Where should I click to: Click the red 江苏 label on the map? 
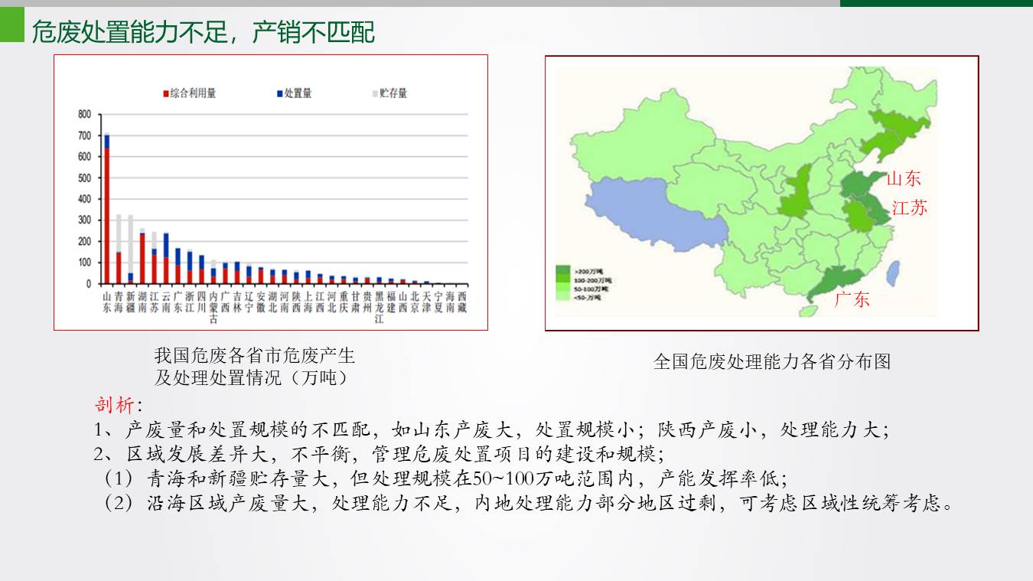(909, 207)
